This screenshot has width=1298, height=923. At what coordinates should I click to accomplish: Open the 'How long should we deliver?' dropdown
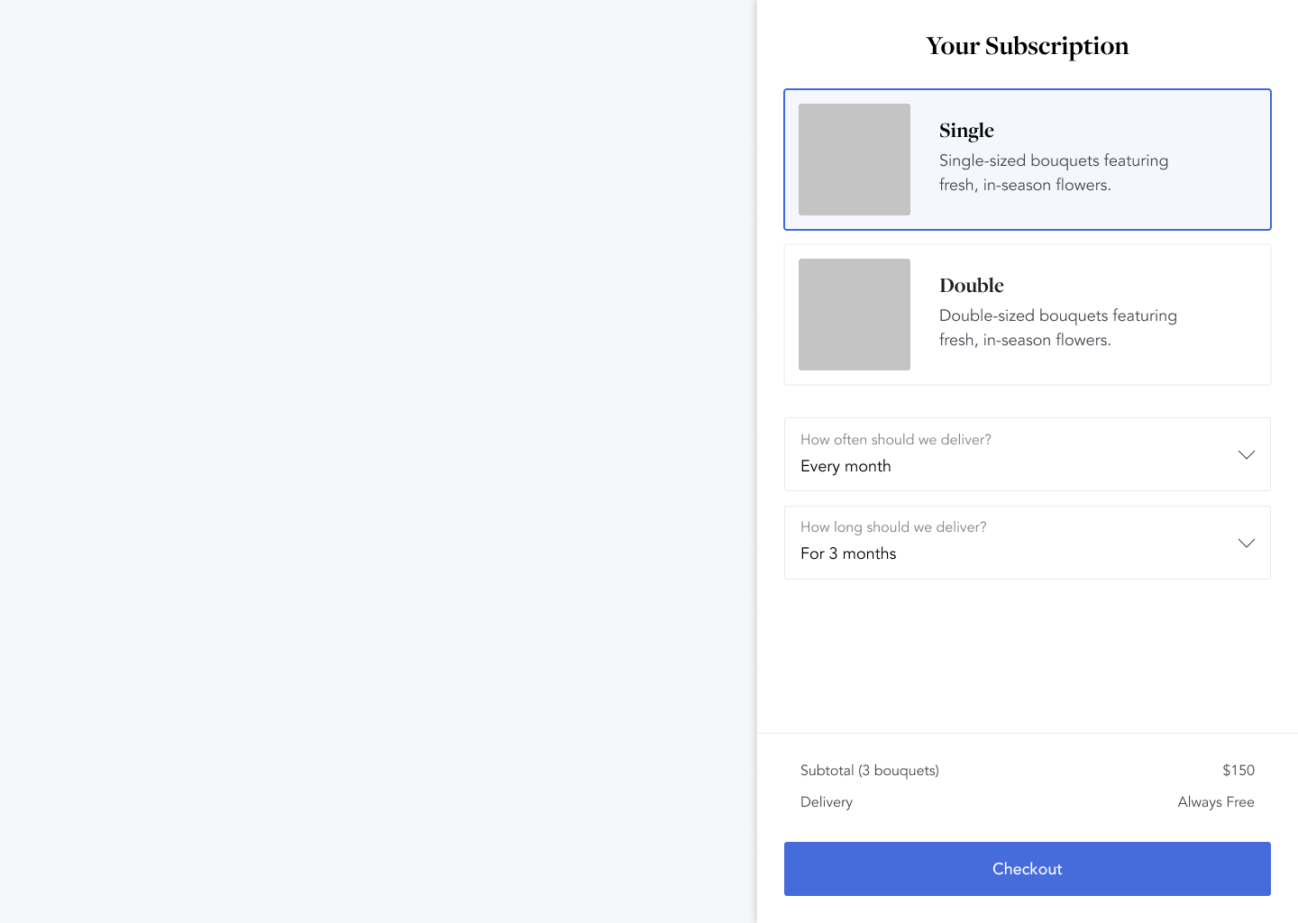point(1028,543)
